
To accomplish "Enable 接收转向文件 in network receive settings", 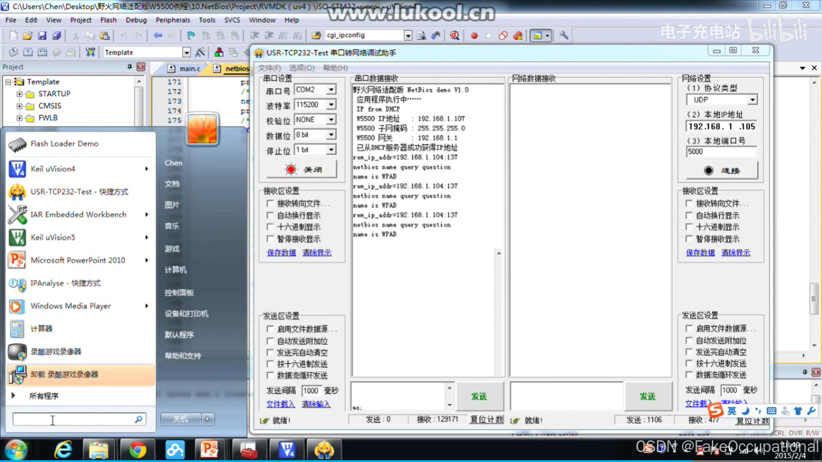I will click(690, 203).
